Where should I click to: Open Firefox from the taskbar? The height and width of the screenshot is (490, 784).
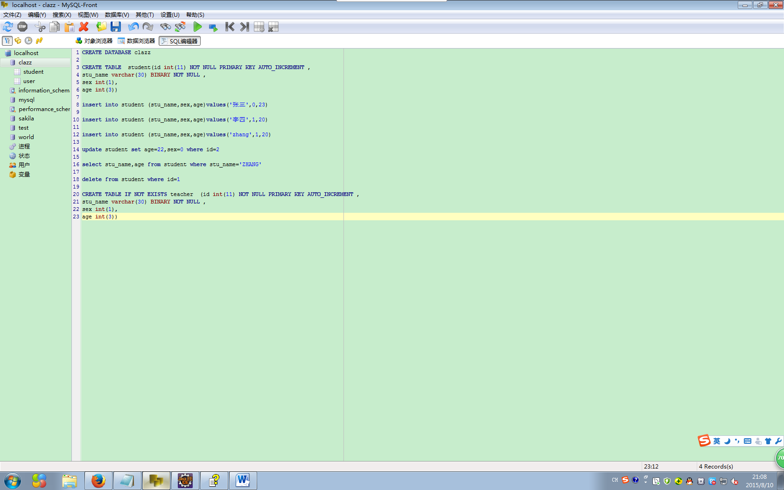coord(98,481)
